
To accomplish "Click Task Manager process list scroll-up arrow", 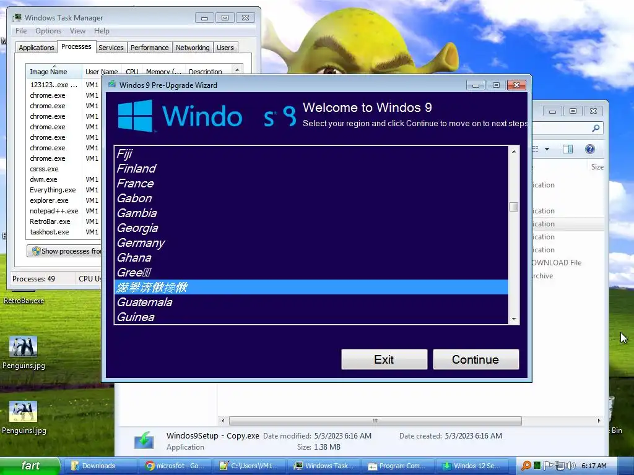I will tap(237, 70).
